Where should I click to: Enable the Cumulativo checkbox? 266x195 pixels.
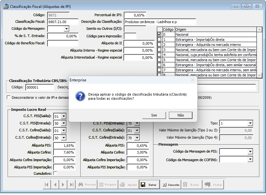click(x=55, y=173)
